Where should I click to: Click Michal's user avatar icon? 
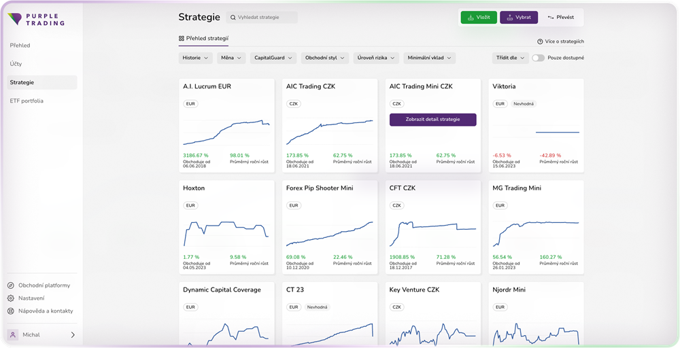[12, 334]
